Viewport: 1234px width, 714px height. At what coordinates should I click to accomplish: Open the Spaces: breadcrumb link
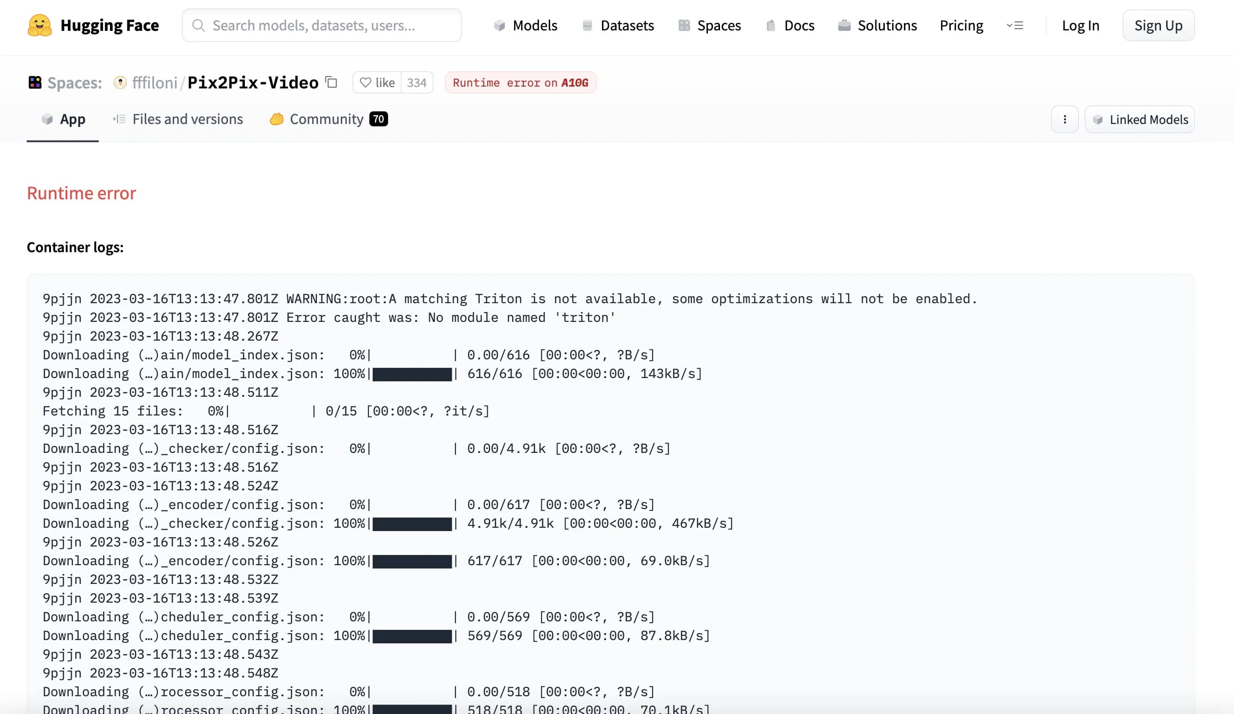click(x=74, y=82)
